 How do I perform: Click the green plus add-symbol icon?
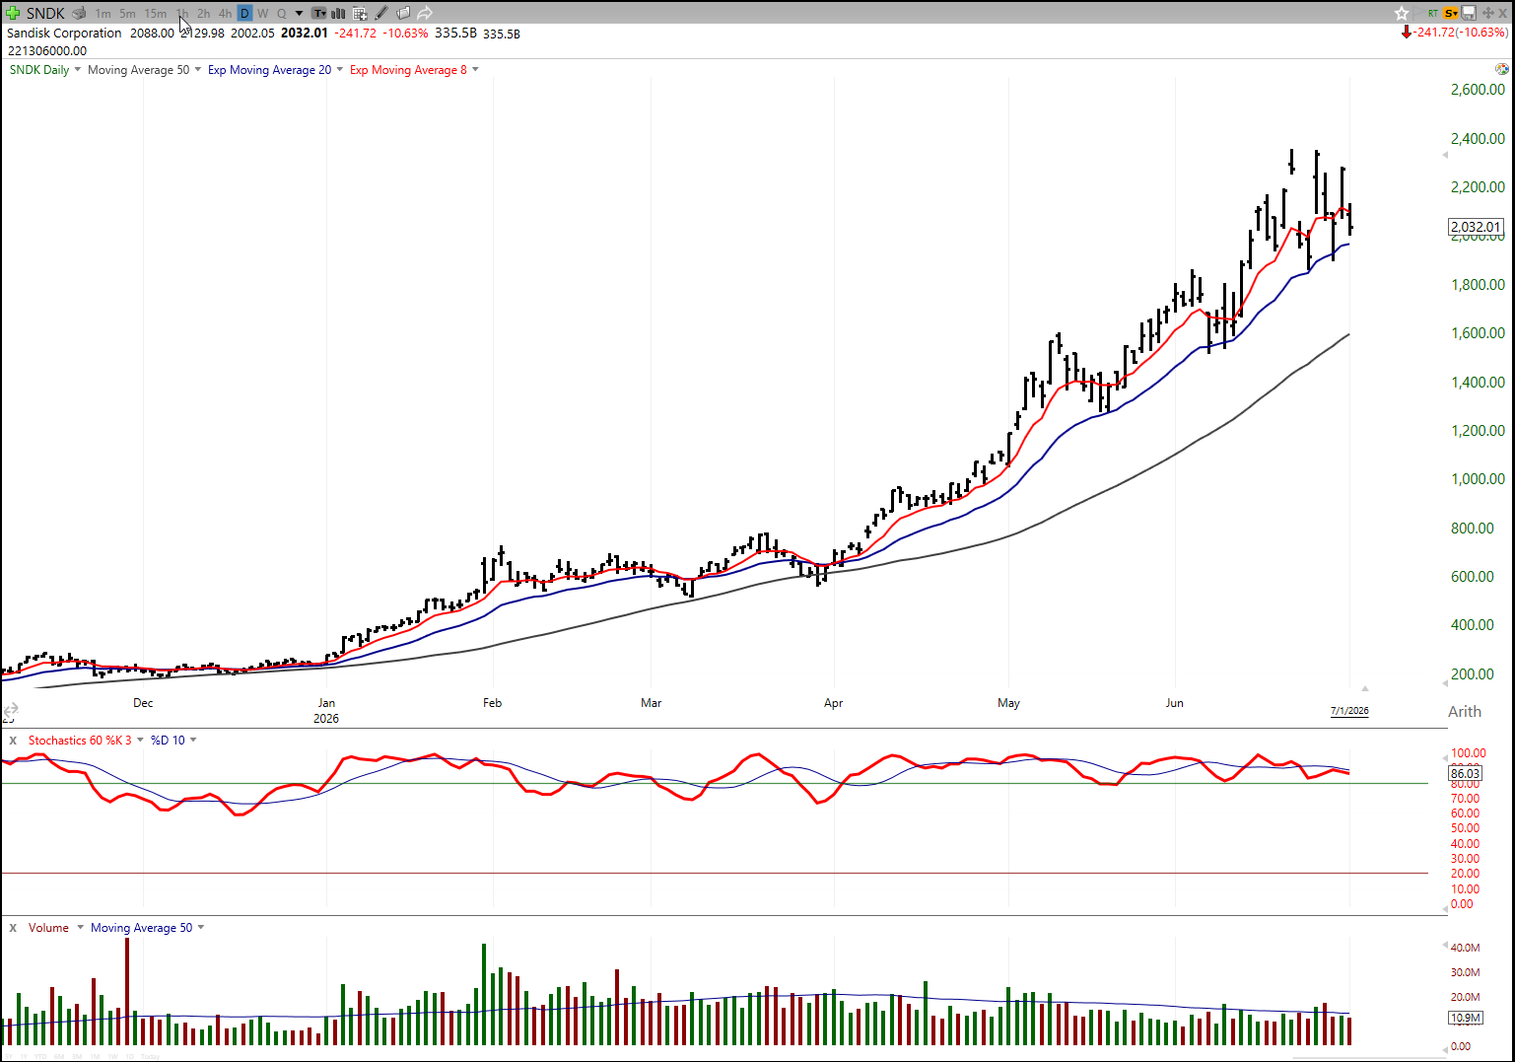(x=13, y=13)
